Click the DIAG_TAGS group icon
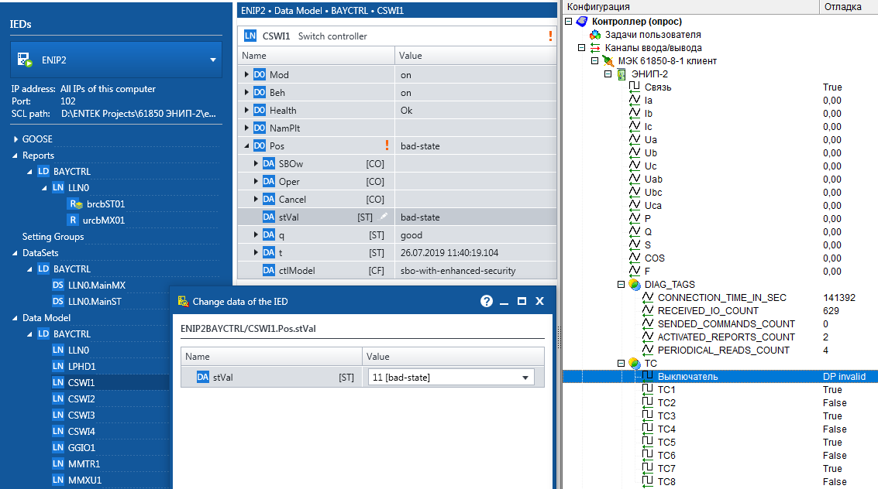 pos(635,285)
